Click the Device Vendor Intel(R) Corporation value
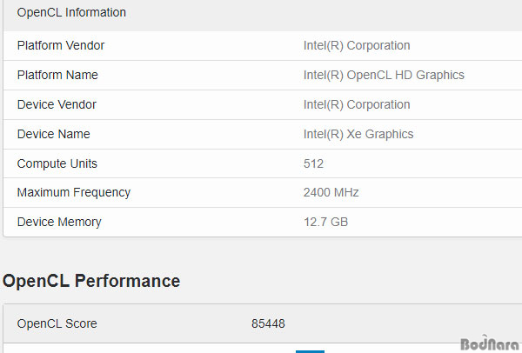This screenshot has width=522, height=353. coord(357,105)
